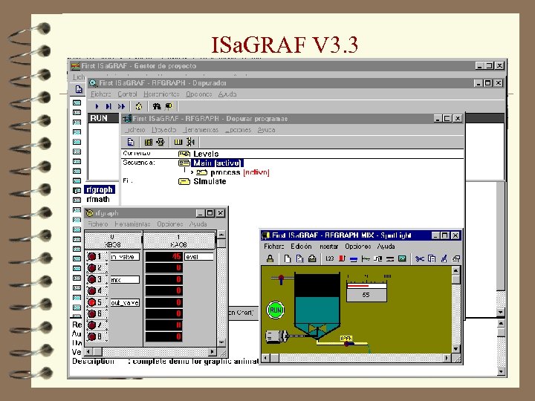Open Insertar menu in Spotlight window
This screenshot has height=401, width=535.
pyautogui.click(x=328, y=247)
